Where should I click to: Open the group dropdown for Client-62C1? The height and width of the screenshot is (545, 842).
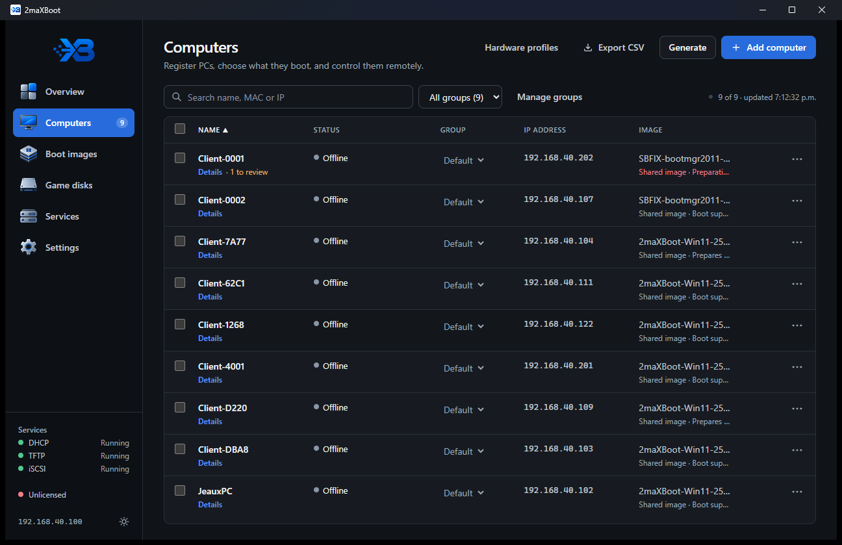(464, 285)
